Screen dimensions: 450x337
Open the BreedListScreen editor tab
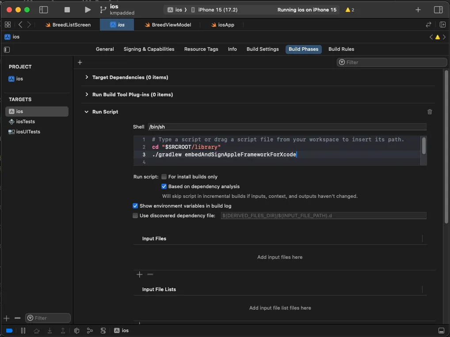coord(68,25)
